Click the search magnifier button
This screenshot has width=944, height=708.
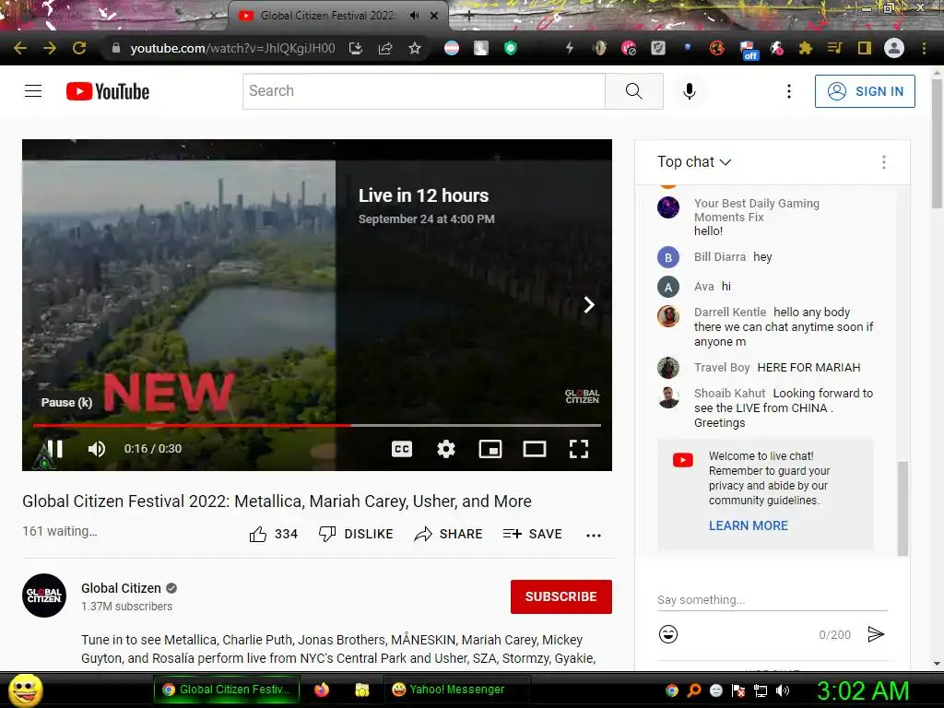pyautogui.click(x=634, y=91)
